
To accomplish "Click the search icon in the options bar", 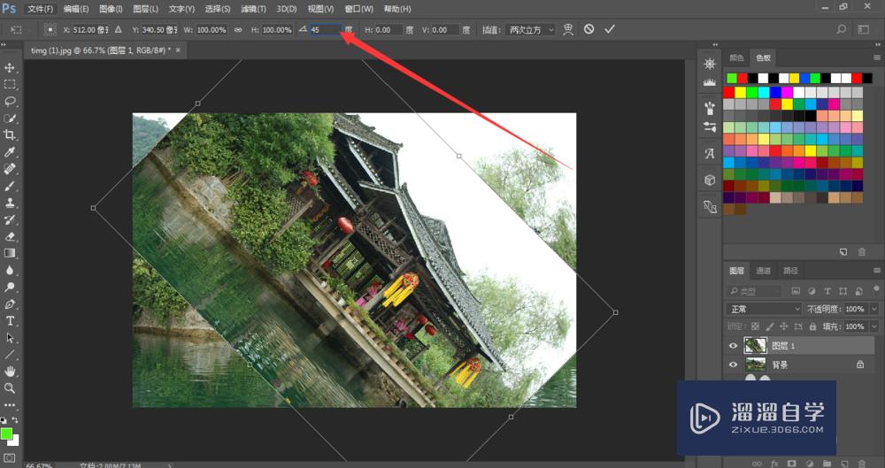I will point(842,29).
